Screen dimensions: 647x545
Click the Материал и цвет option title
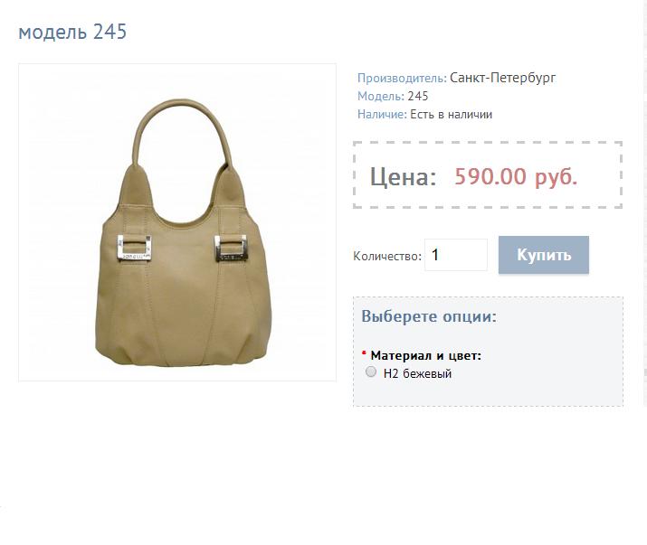point(426,355)
